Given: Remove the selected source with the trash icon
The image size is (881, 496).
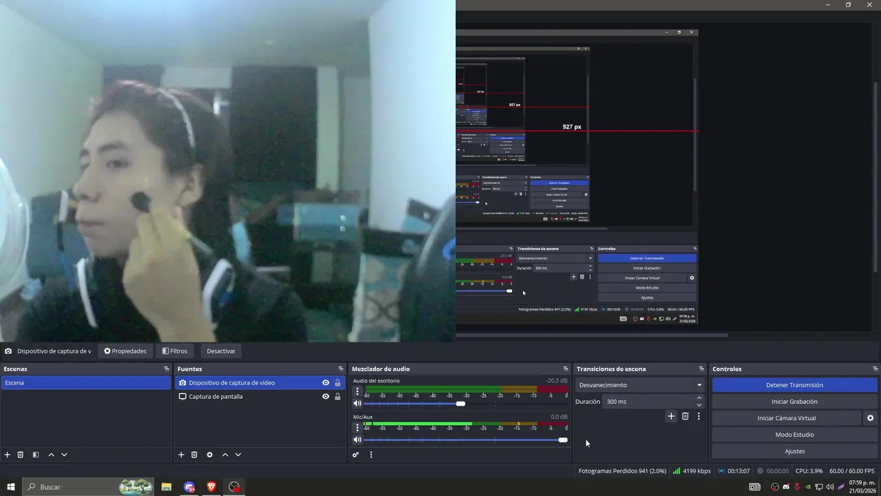Looking at the screenshot, I should tap(194, 455).
